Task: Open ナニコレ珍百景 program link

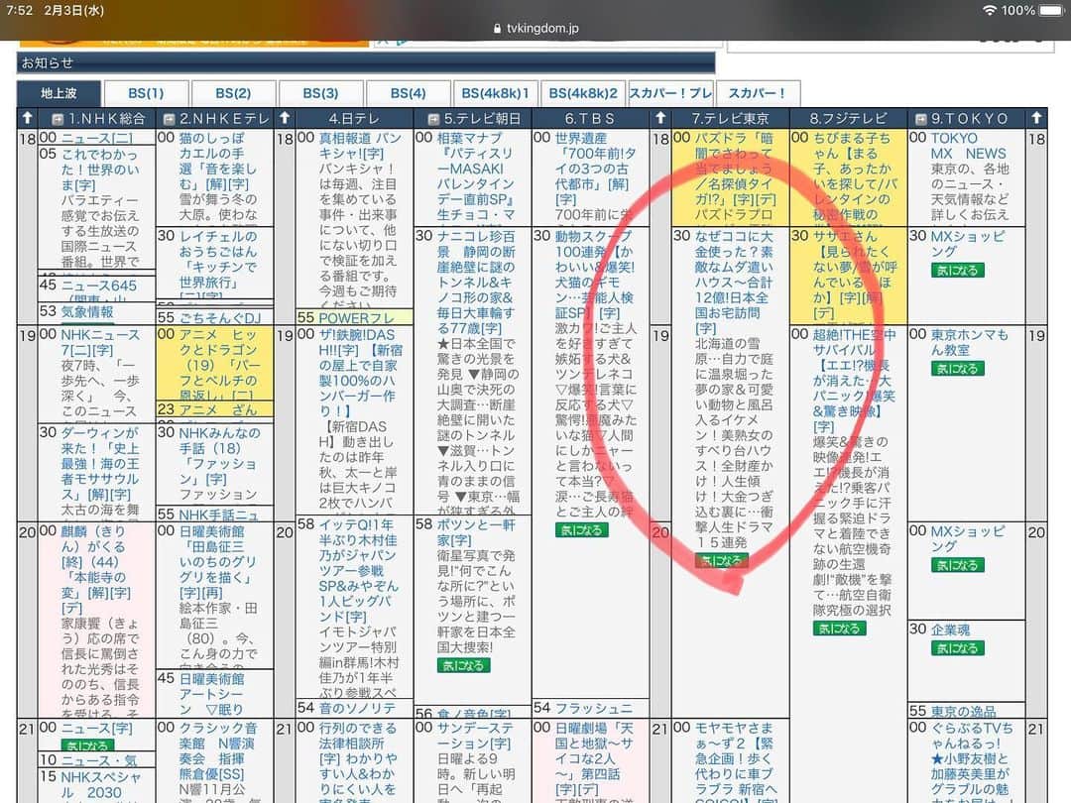Action: pyautogui.click(x=475, y=283)
